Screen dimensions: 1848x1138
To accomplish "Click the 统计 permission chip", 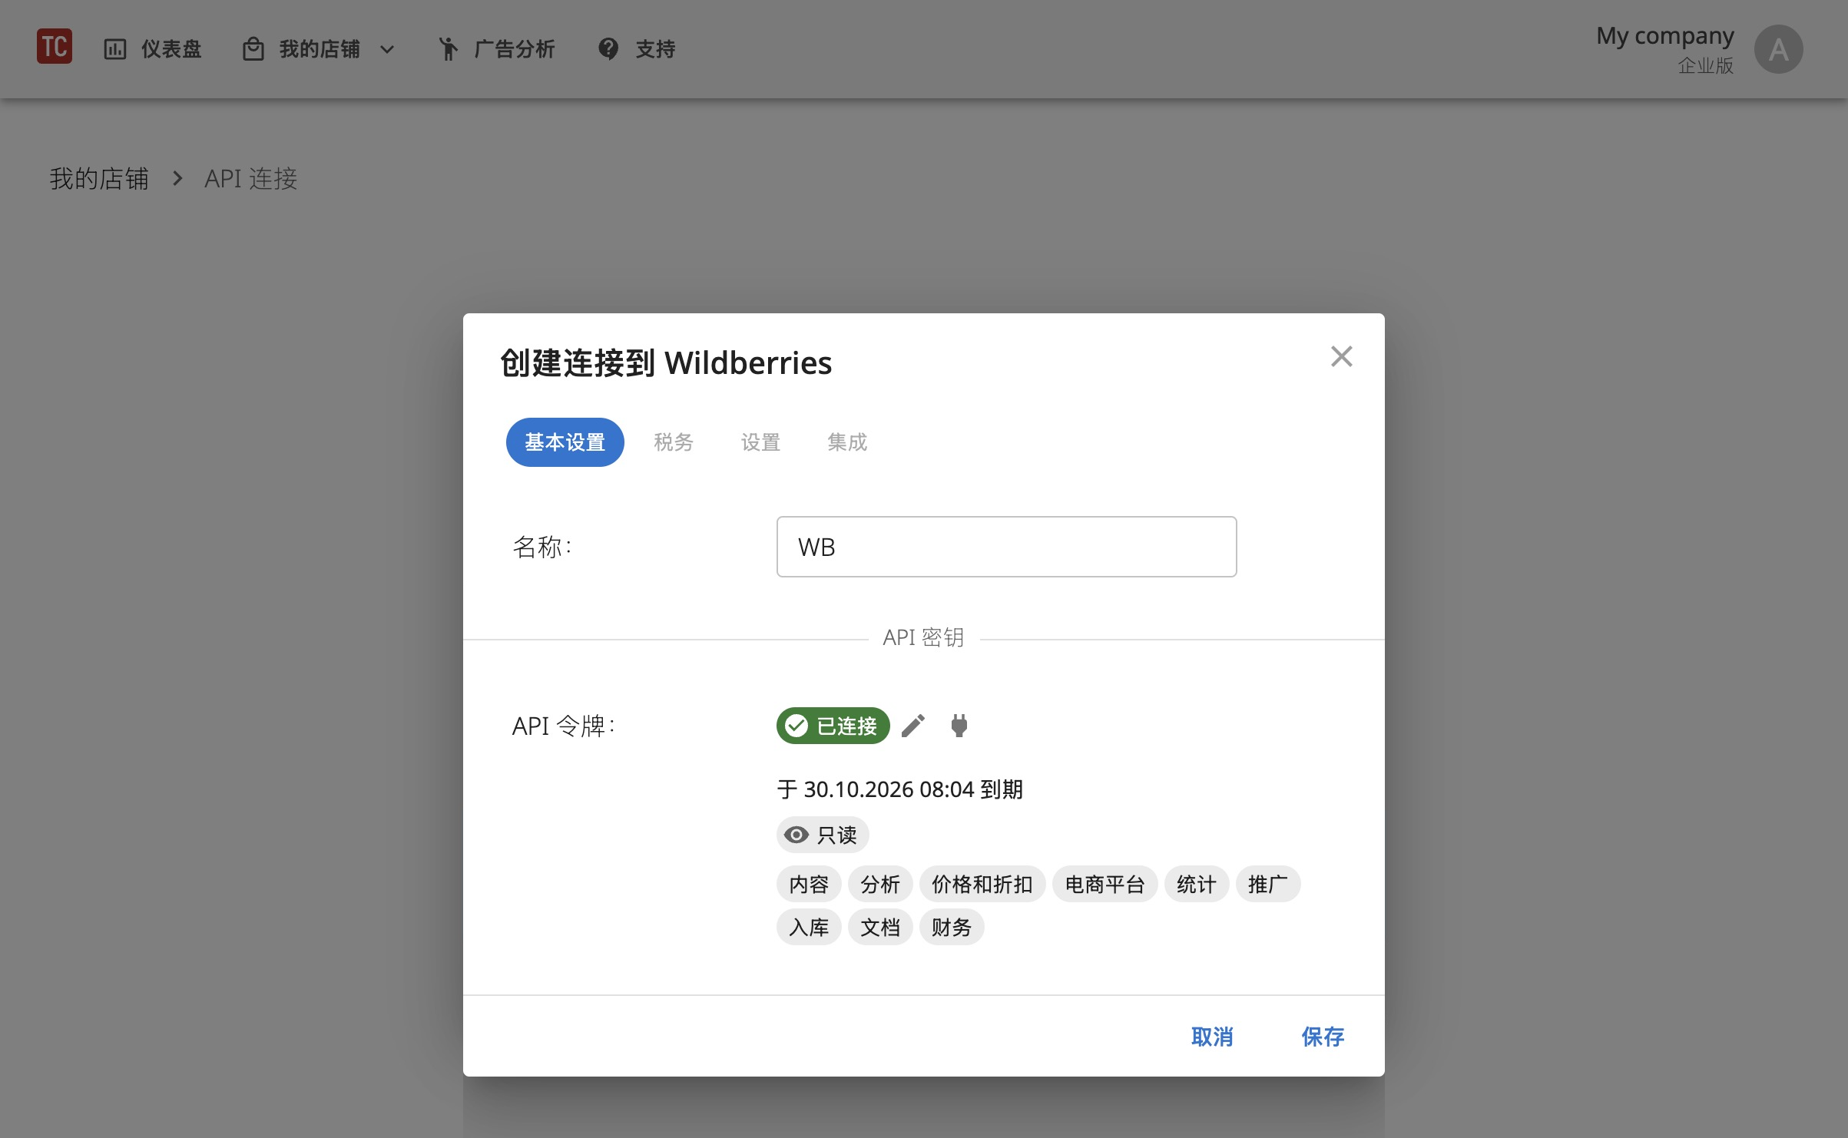I will click(1197, 884).
